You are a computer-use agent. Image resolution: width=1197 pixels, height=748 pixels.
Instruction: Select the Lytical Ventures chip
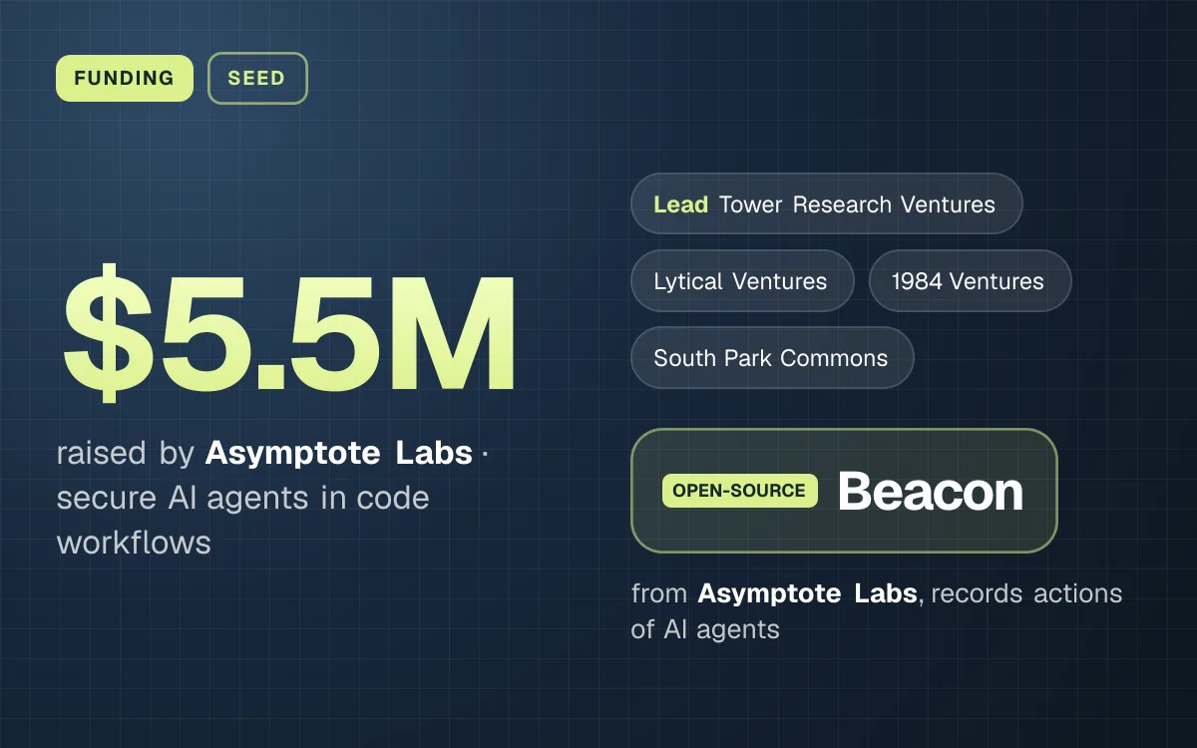[742, 281]
